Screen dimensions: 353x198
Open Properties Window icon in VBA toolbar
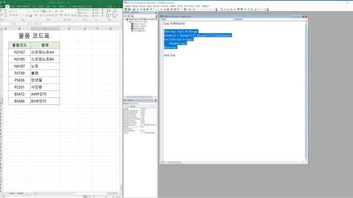pyautogui.click(x=175, y=9)
